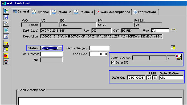This screenshot has width=187, height=105.
Task: Click the bottom sidebar shield icon
Action: point(6,62)
